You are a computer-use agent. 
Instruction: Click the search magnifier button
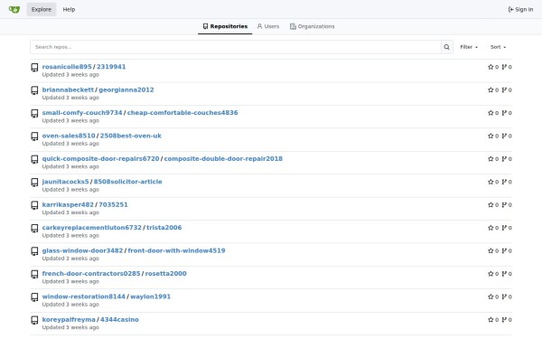(446, 47)
